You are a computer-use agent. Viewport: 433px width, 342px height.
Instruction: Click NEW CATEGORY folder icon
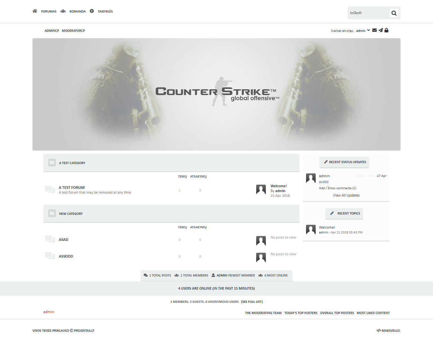(x=52, y=213)
